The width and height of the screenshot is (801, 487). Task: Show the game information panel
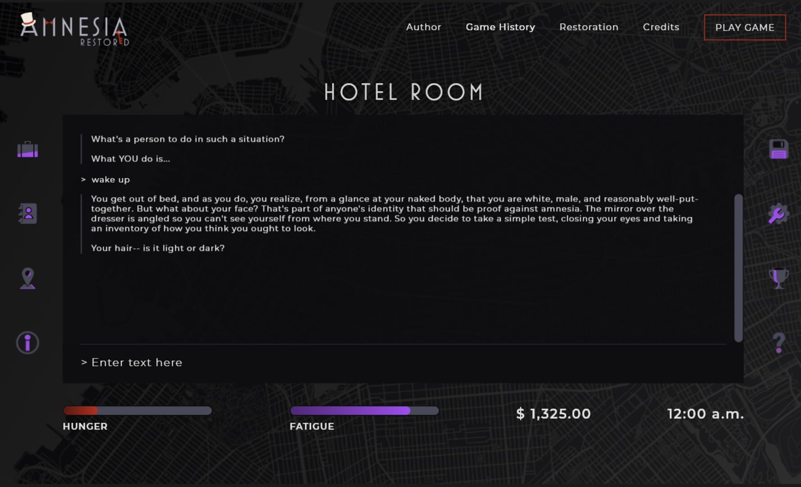pos(27,343)
